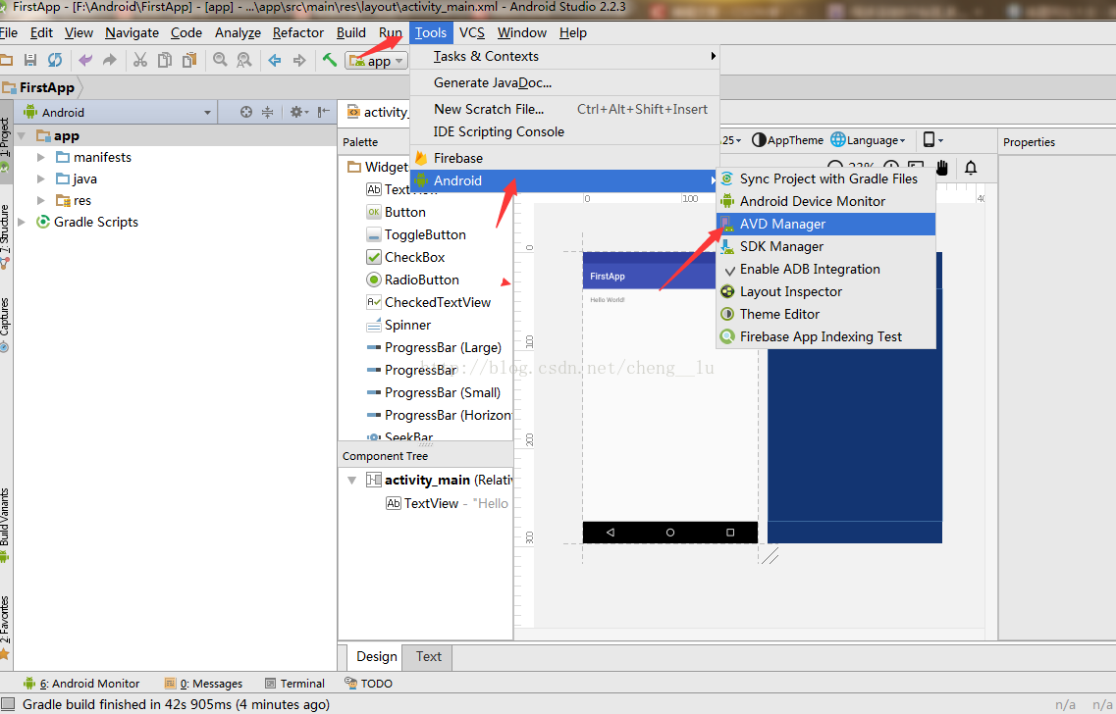Click the Find magnifier icon
The image size is (1116, 714).
[220, 61]
